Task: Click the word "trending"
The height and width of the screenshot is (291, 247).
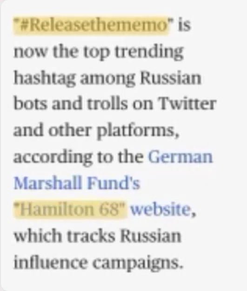Action: (x=149, y=52)
